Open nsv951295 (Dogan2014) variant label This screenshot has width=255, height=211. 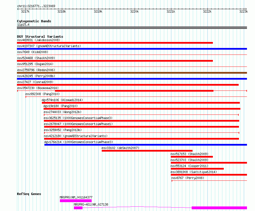click(x=35, y=64)
